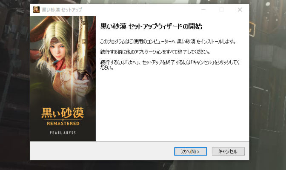This screenshot has height=170, width=286.
Task: Click the heading 黒い砂漠 セットアップウィザードの開始
Action: (x=151, y=26)
